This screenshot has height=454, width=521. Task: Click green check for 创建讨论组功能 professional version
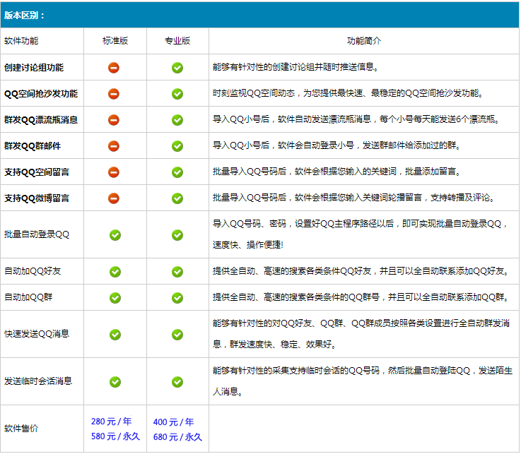[177, 68]
